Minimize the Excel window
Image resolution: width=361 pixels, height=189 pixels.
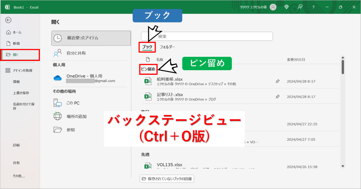click(x=327, y=7)
